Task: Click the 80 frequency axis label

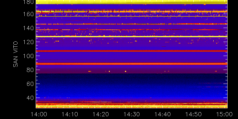Action: point(30,70)
